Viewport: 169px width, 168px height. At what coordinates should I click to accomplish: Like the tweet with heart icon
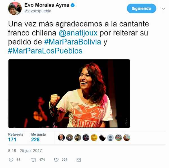(56, 160)
